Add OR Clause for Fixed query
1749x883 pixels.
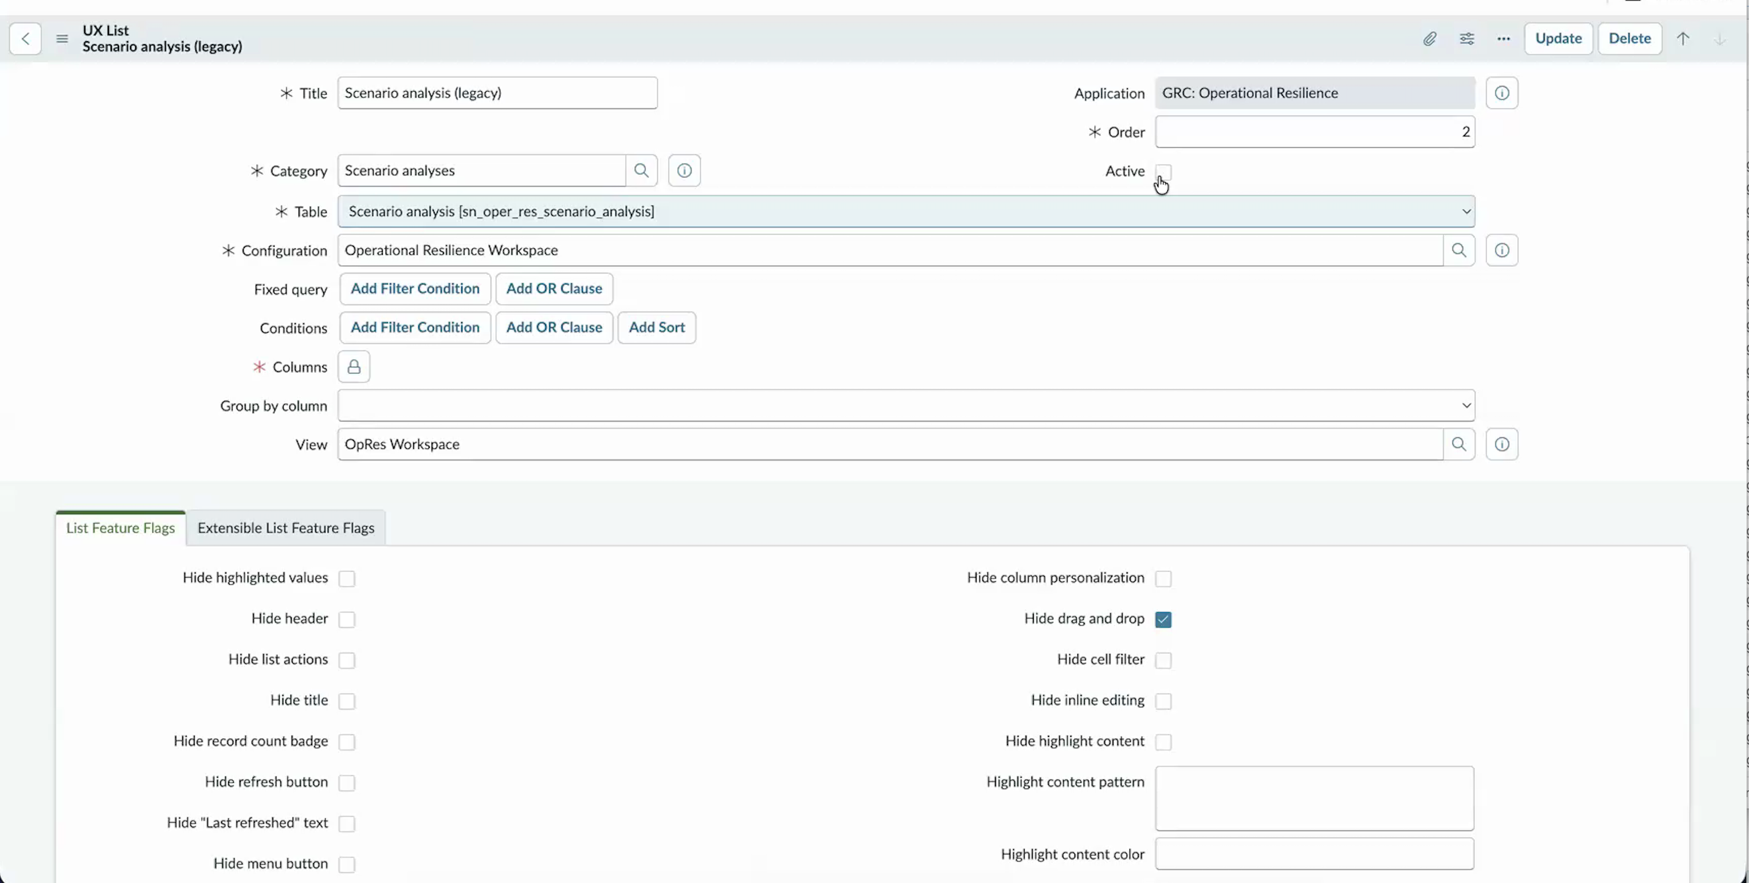pos(554,289)
